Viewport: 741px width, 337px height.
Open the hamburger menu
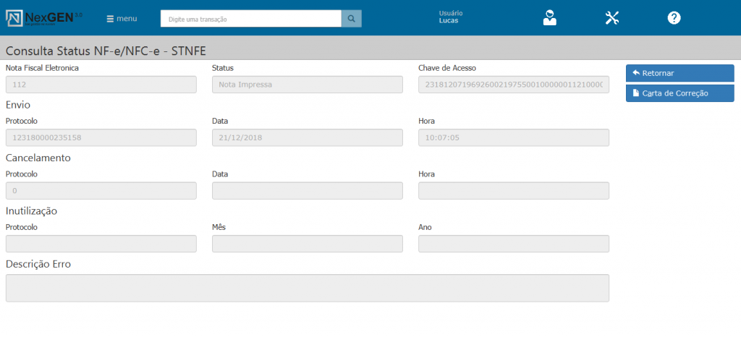pyautogui.click(x=122, y=19)
